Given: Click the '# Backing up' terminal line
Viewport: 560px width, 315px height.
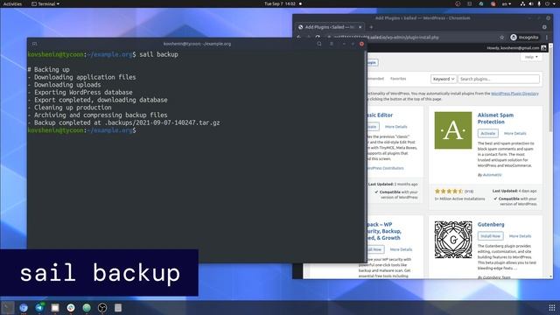Looking at the screenshot, I should pos(49,69).
